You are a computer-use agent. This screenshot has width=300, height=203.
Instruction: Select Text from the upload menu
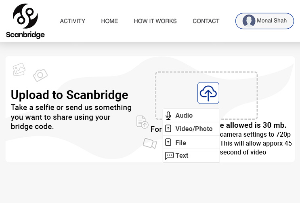click(x=191, y=156)
